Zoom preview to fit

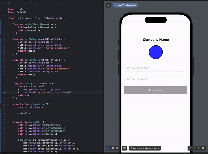(199, 148)
